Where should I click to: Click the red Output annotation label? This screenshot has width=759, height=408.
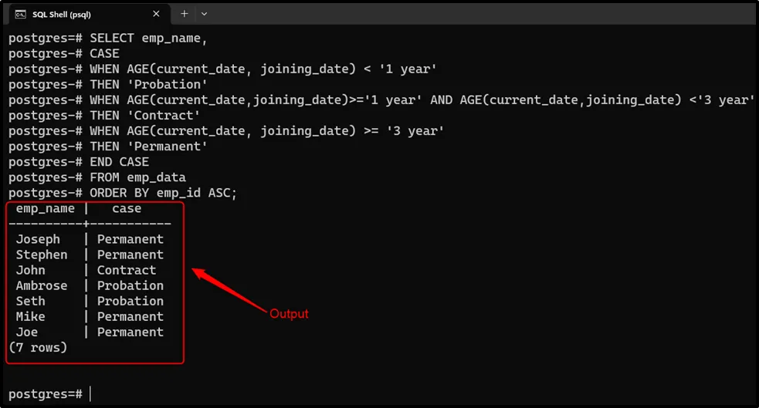point(289,314)
